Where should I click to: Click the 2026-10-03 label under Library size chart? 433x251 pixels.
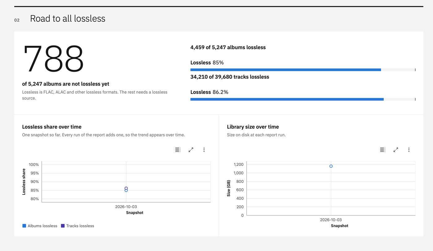click(331, 220)
